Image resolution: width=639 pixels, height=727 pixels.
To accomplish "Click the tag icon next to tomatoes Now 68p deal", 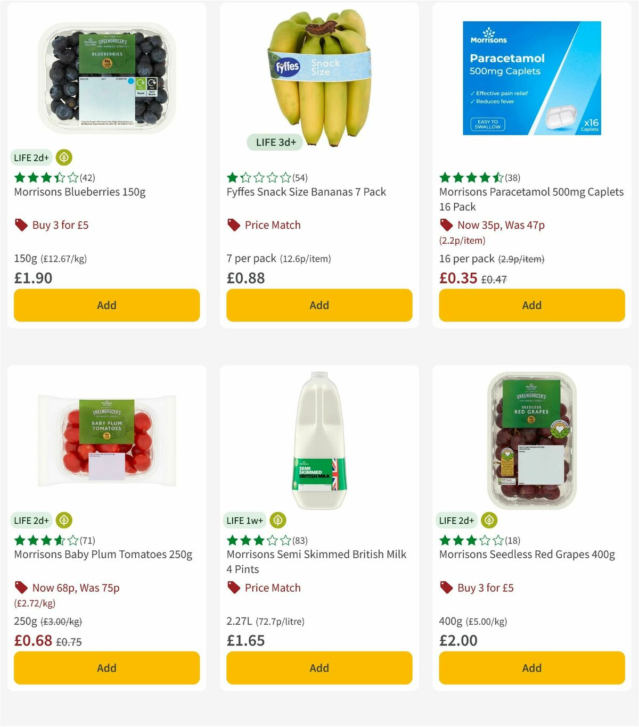I will pyautogui.click(x=22, y=588).
